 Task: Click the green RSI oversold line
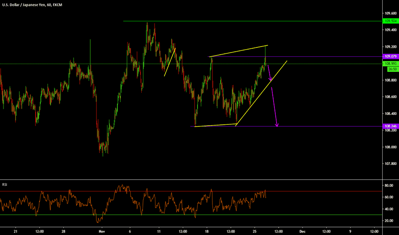point(171,215)
